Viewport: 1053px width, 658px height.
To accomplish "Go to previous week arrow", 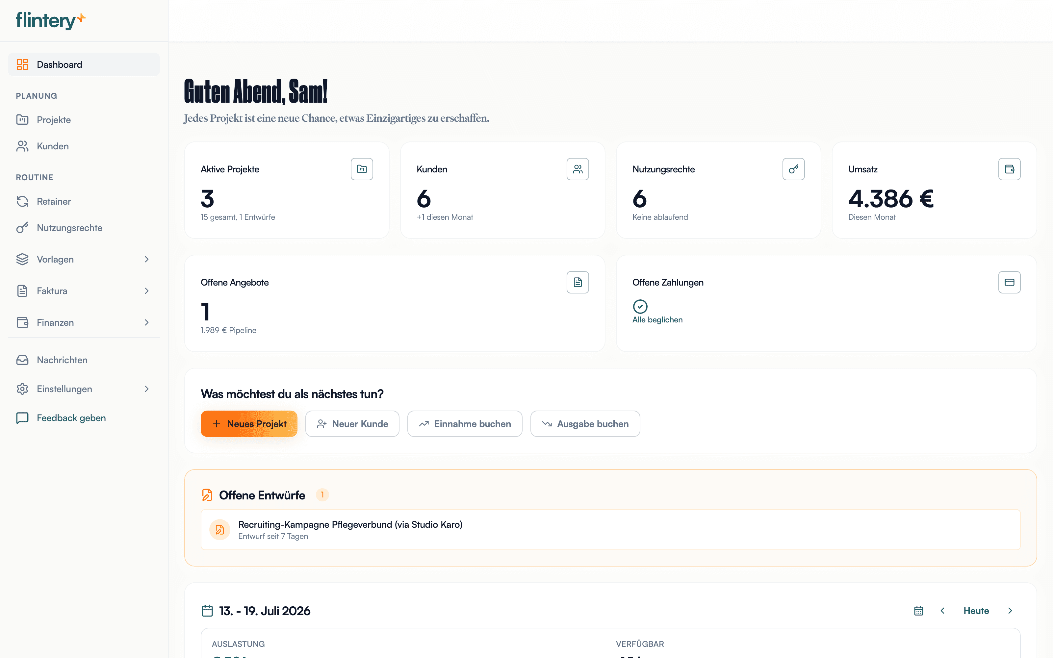I will [942, 611].
